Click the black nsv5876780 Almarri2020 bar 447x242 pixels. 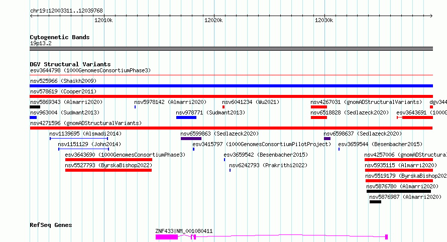(x=399, y=191)
